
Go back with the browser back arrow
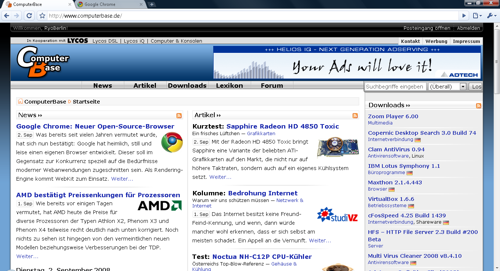pyautogui.click(x=7, y=16)
